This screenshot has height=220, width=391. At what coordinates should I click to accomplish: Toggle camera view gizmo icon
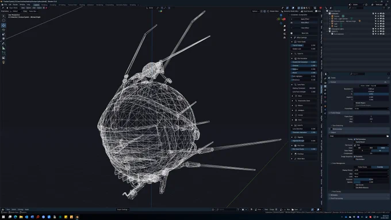tap(285, 34)
